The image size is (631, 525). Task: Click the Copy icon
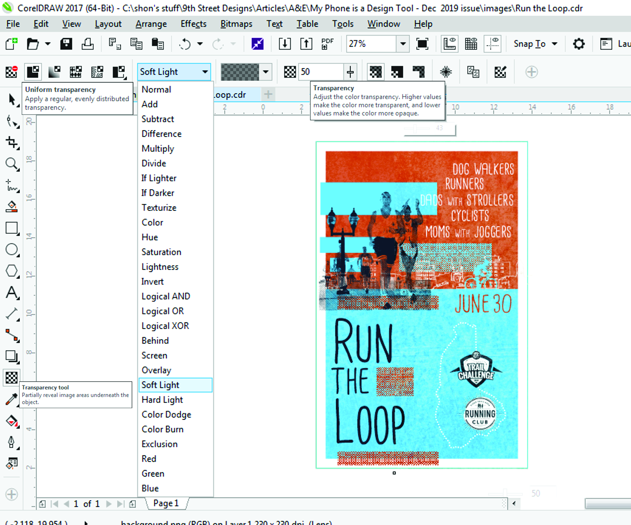(x=136, y=44)
